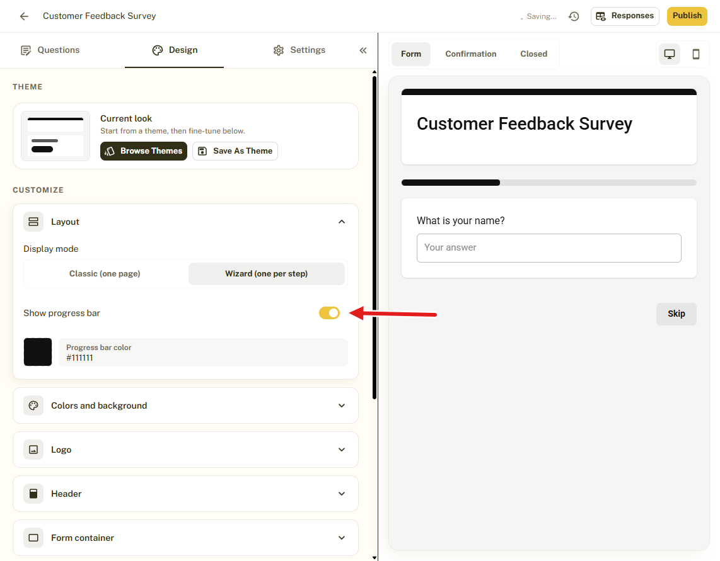Collapse the side panel with double chevron
The height and width of the screenshot is (561, 720).
pos(363,50)
